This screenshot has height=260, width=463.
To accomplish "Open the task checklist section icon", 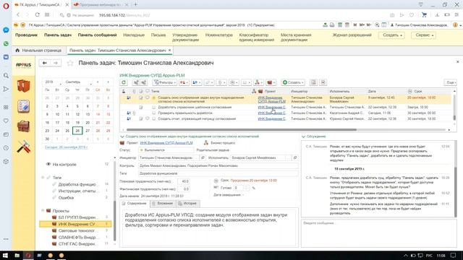I will tap(24, 106).
